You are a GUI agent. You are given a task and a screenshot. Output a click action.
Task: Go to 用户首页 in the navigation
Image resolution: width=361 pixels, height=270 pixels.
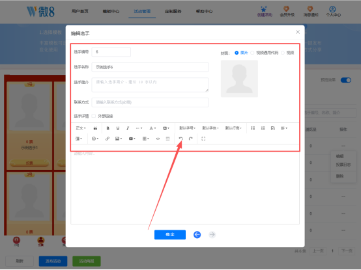[x=80, y=11]
